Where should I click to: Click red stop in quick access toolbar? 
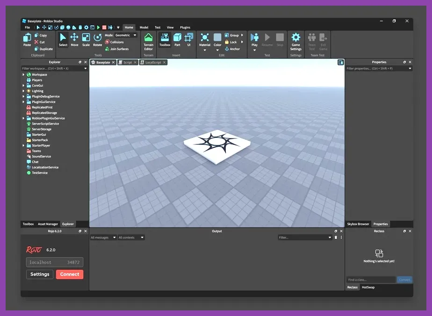104,27
